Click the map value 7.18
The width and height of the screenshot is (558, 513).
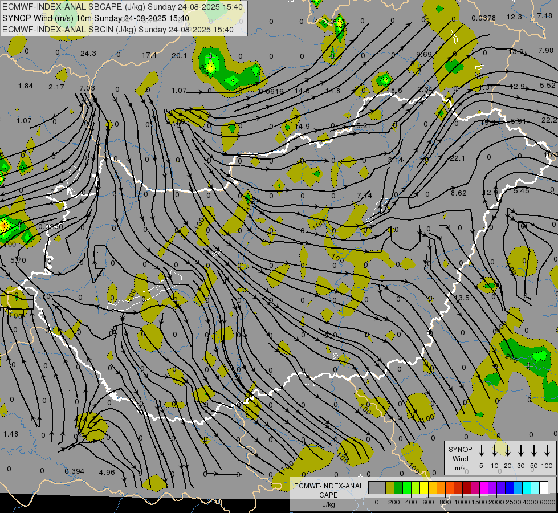coord(544,15)
